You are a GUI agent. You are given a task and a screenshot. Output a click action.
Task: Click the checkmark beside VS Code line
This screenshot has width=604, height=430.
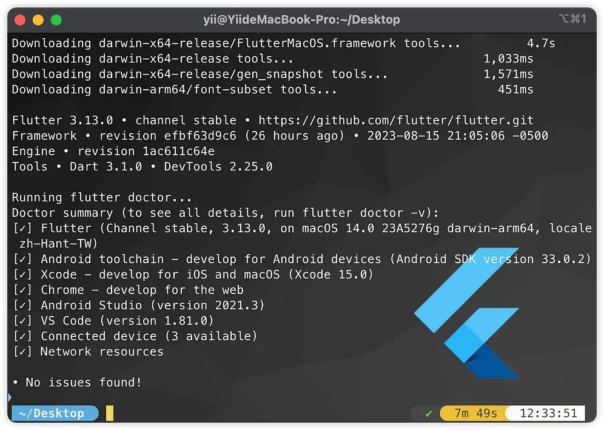(22, 321)
